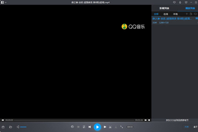This screenshot has width=198, height=132.
Task: Click the dimmed icon right of eye
Action: 78,127
